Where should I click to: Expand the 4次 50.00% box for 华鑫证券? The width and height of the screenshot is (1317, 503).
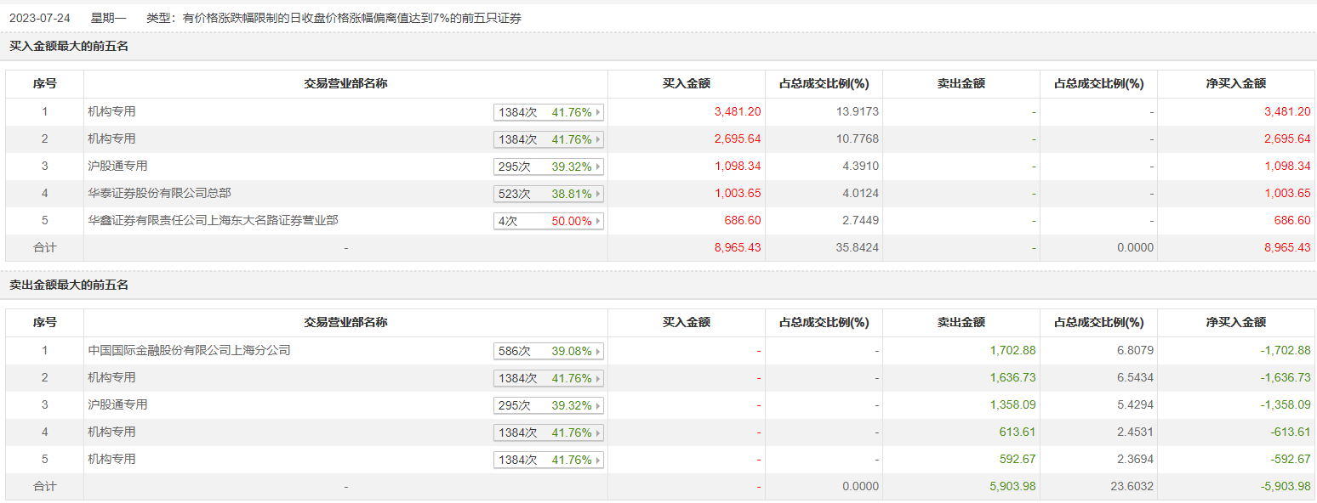(548, 221)
